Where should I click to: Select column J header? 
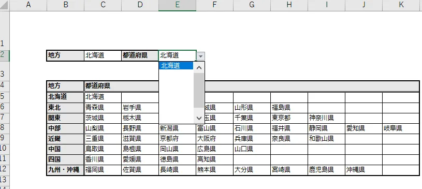point(363,5)
